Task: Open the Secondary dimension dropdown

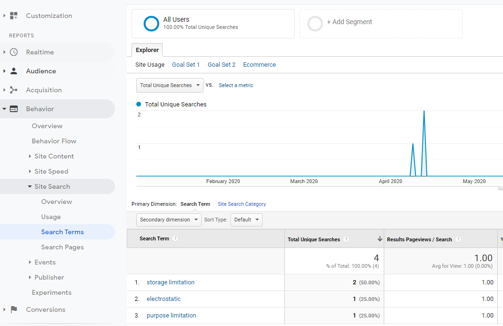Action: click(x=168, y=220)
